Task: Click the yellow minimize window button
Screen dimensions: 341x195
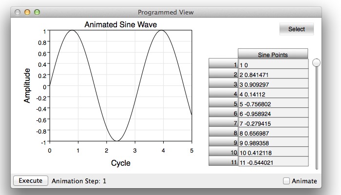Action: coord(27,12)
